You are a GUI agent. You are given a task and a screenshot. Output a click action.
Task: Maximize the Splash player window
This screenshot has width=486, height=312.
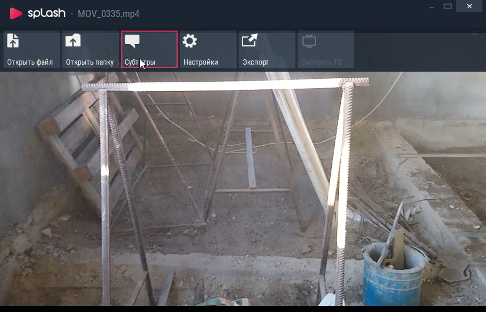[448, 6]
